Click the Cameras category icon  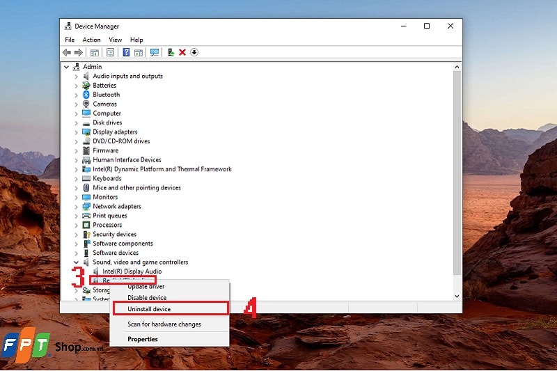point(86,104)
